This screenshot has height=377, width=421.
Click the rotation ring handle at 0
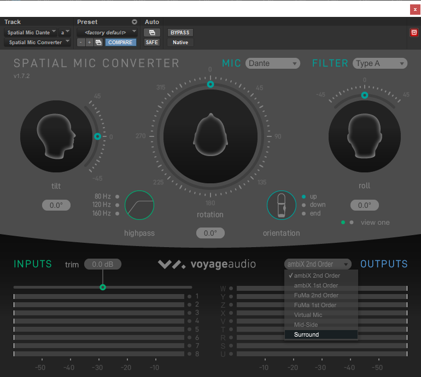pos(210,85)
